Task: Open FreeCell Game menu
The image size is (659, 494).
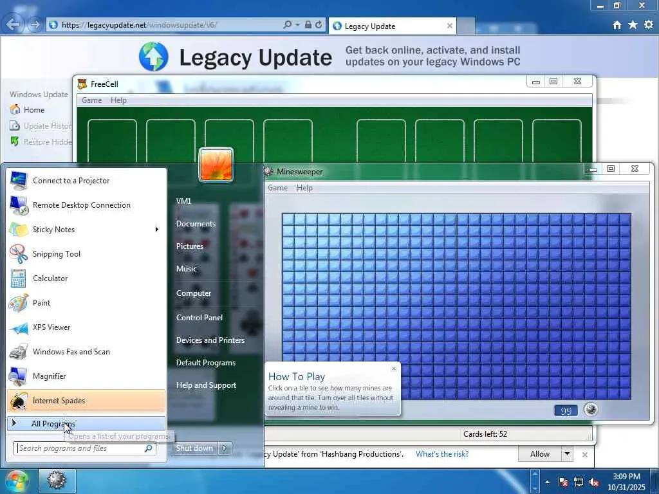Action: click(91, 100)
